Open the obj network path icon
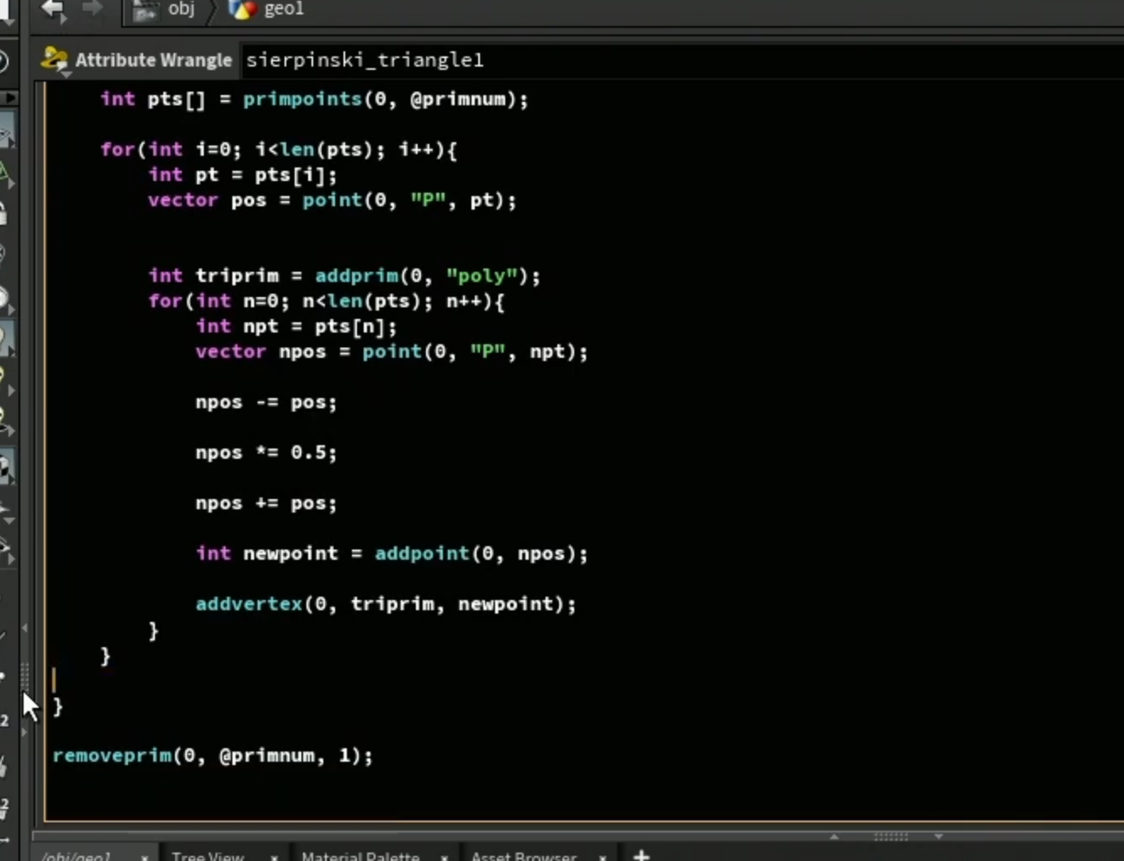 146,9
